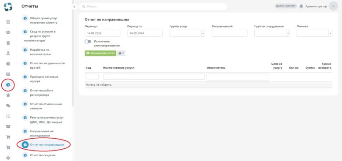Image resolution: width=342 pixels, height=161 pixels.
Task: Open the clients group icon in sidebar
Action: [x=8, y=32]
